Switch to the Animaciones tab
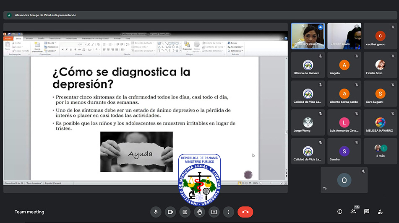Screen dimensions: 399x223 [71, 39]
